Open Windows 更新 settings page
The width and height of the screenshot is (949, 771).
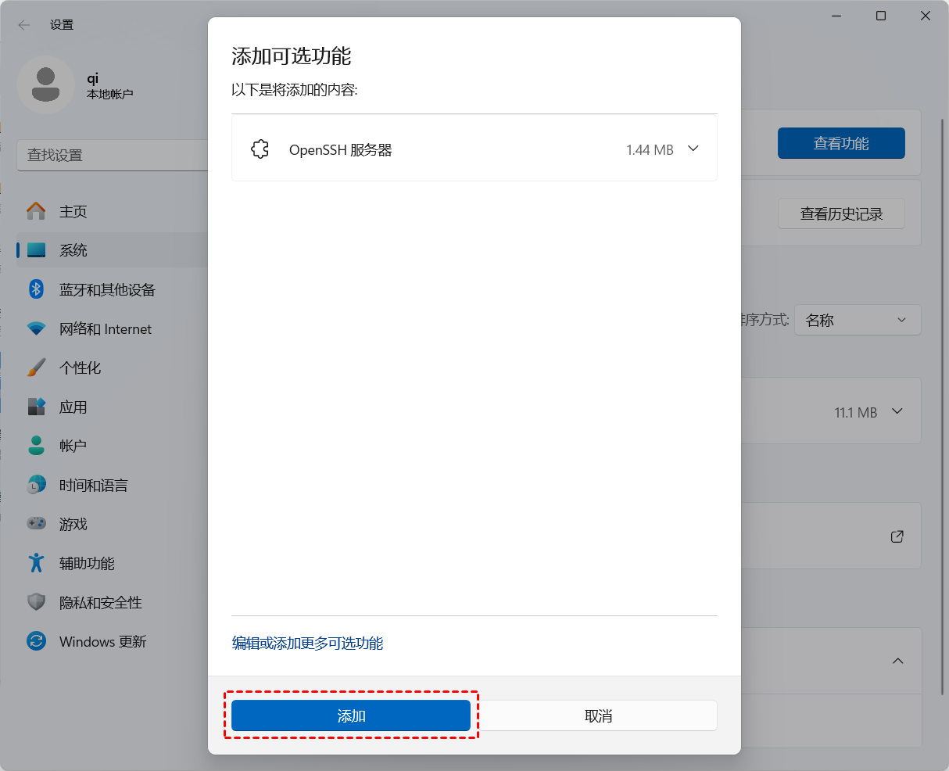pos(112,641)
